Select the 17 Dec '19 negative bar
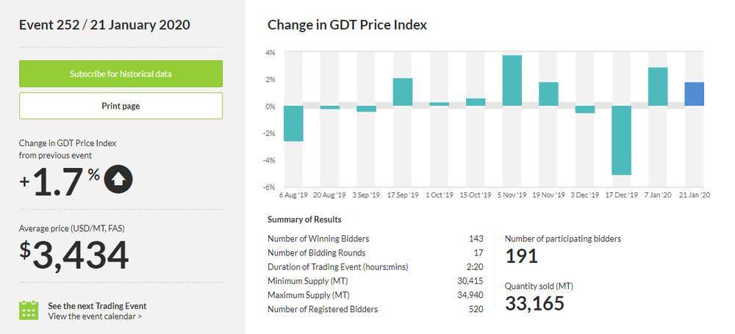The height and width of the screenshot is (334, 735). [x=621, y=140]
